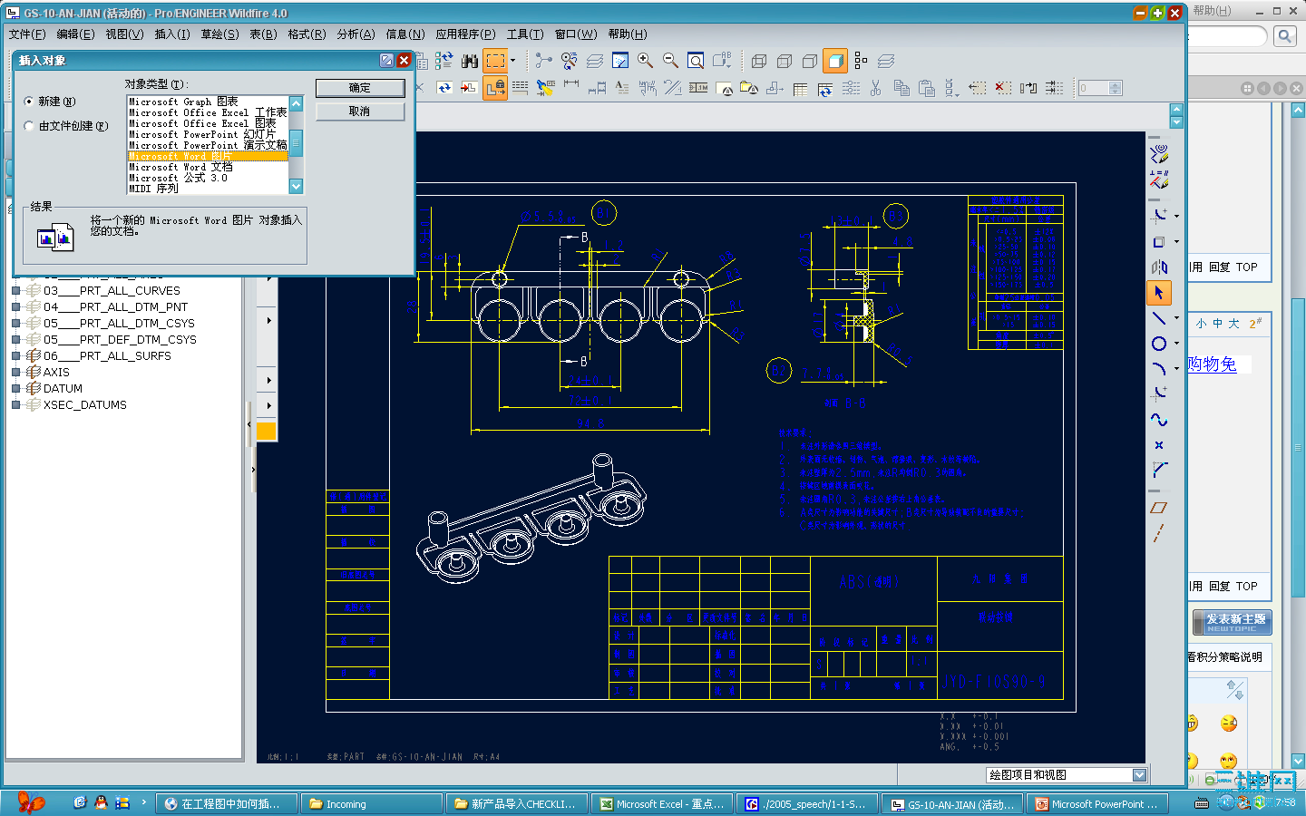Increase the sheet number stepper
The image size is (1306, 816).
[x=1116, y=84]
